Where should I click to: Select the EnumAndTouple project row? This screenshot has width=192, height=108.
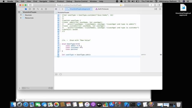click(x=36, y=12)
